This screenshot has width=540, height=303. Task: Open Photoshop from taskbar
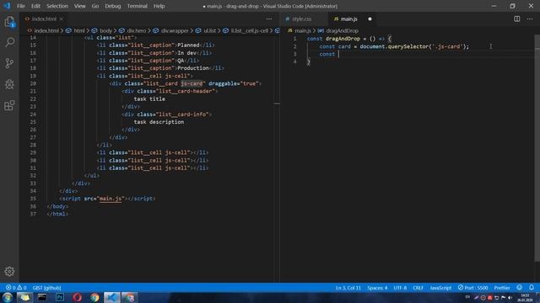[60, 297]
